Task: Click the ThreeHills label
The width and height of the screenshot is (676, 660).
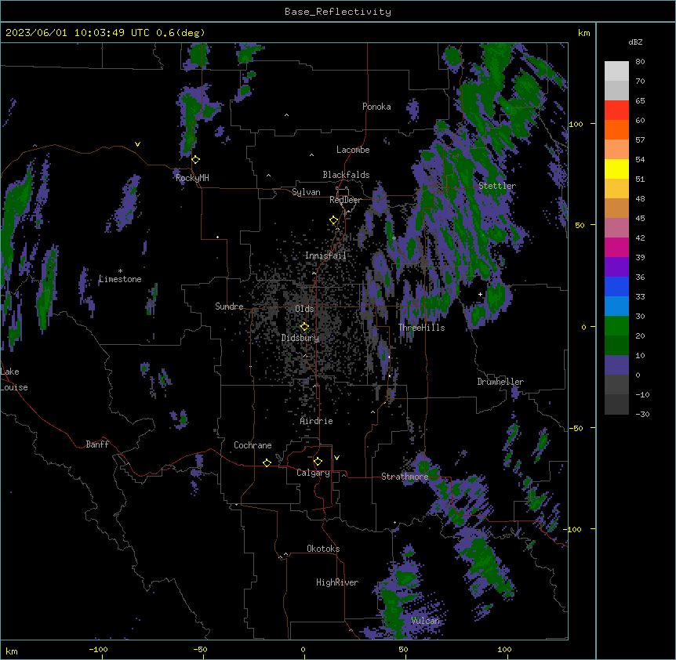Action: (422, 328)
